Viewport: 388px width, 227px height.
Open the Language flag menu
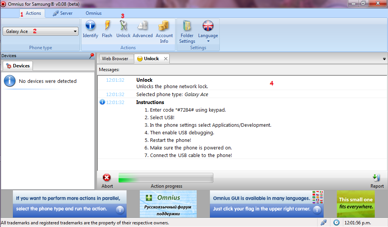click(208, 31)
